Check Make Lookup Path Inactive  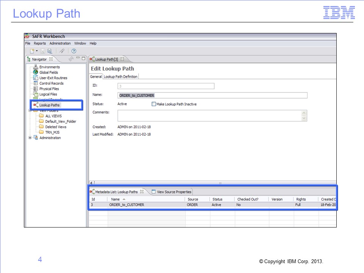154,104
